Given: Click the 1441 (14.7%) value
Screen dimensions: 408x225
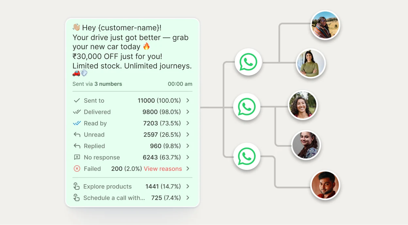Looking at the screenshot, I should tap(163, 187).
